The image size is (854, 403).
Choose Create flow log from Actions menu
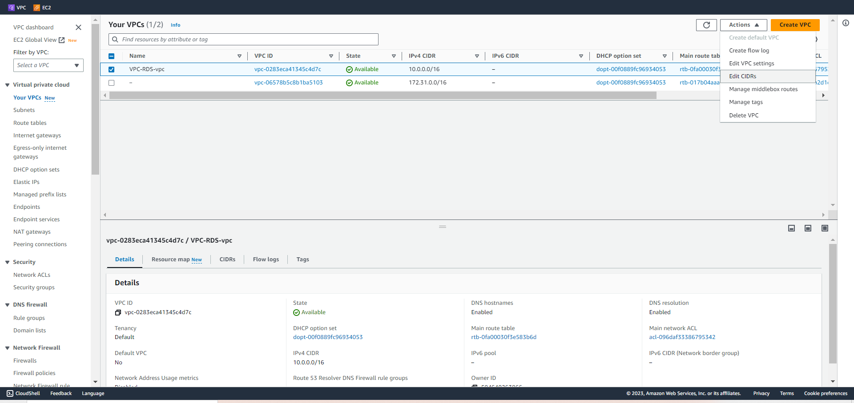[x=768, y=51]
